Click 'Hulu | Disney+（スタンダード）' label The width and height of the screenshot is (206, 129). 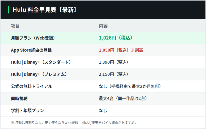(x=41, y=62)
